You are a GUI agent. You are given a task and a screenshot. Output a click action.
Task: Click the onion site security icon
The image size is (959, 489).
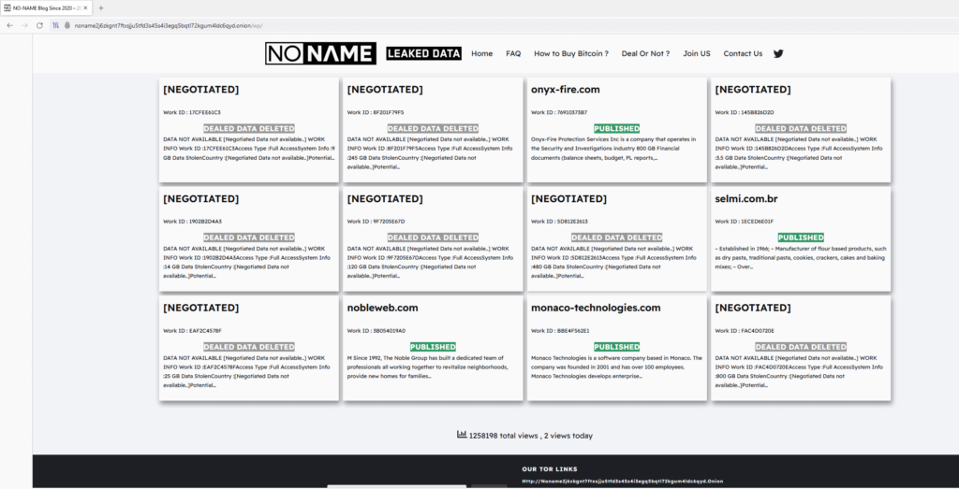tap(67, 25)
